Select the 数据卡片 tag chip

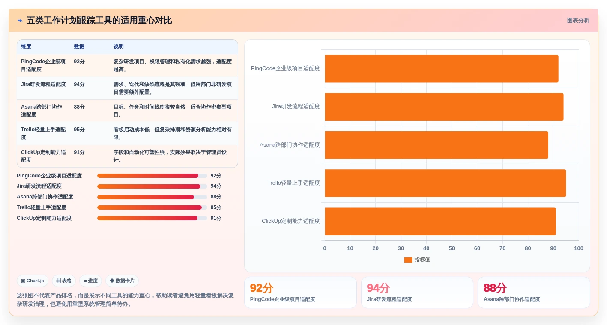point(122,281)
